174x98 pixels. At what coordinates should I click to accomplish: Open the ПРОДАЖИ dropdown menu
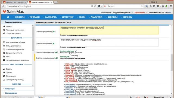click(34, 17)
